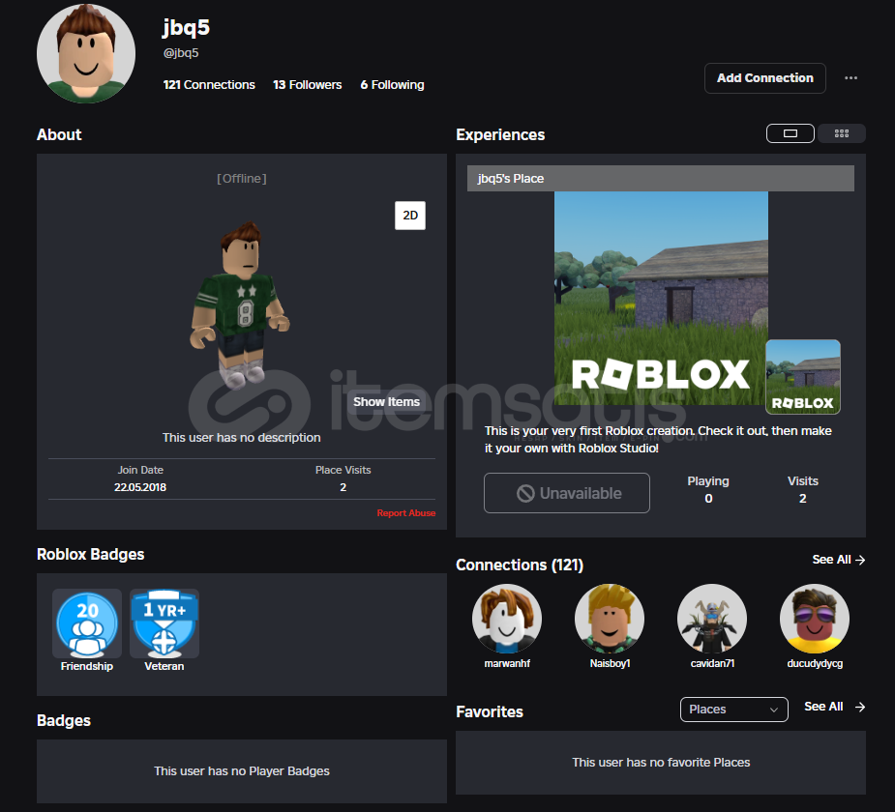The height and width of the screenshot is (812, 895).
Task: Expand the Places favorites dropdown
Action: pyautogui.click(x=734, y=710)
